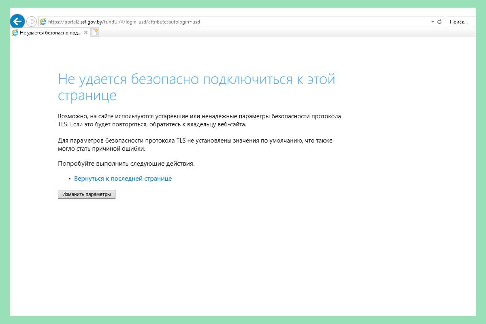Follow the link Вернуться к последней странице
Image resolution: width=486 pixels, height=324 pixels.
click(x=123, y=178)
